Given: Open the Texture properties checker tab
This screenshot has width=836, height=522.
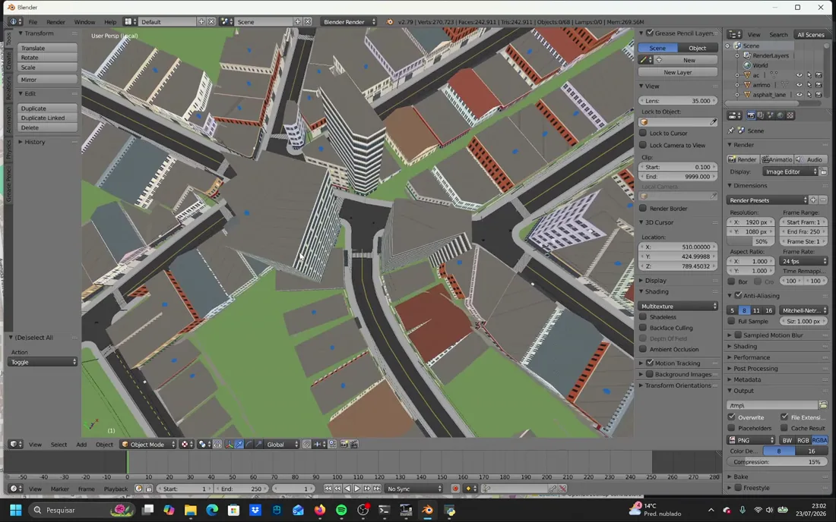Looking at the screenshot, I should [x=790, y=115].
